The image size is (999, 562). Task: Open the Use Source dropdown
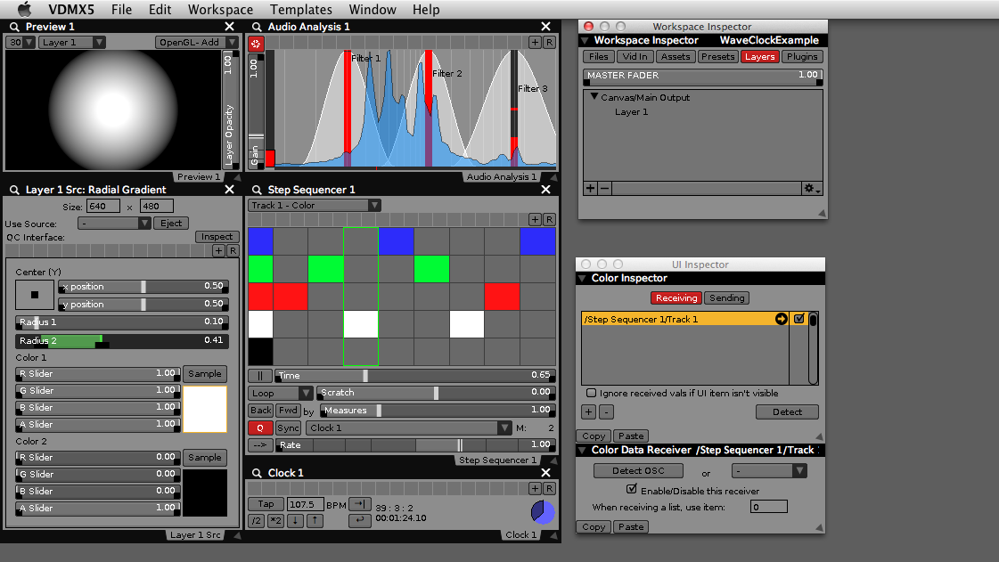pos(114,224)
